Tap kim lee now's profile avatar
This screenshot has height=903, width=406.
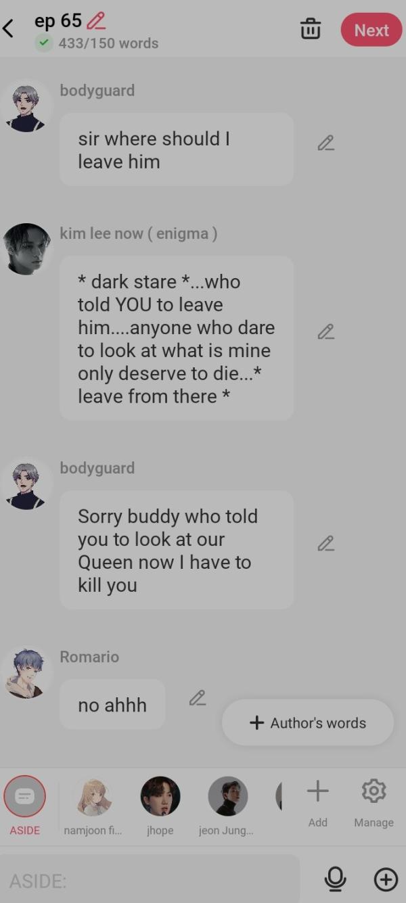tap(27, 249)
